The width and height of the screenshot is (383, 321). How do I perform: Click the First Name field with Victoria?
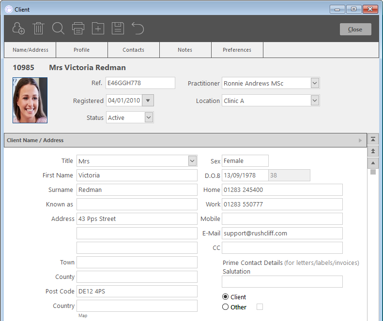tap(137, 175)
